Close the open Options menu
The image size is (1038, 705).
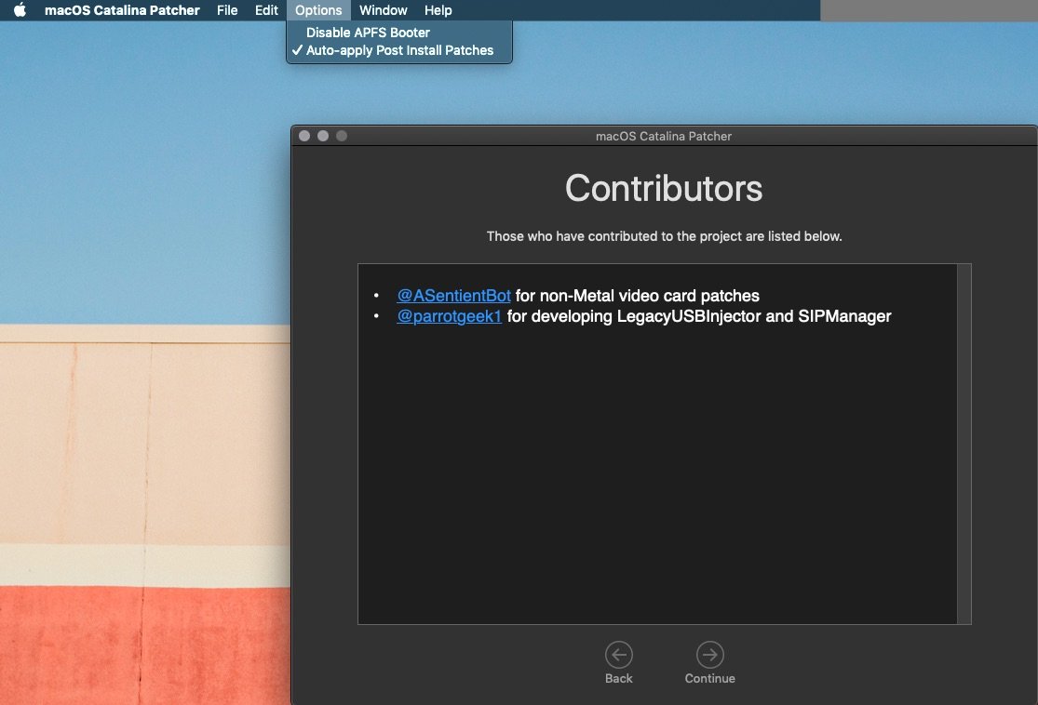[x=318, y=10]
